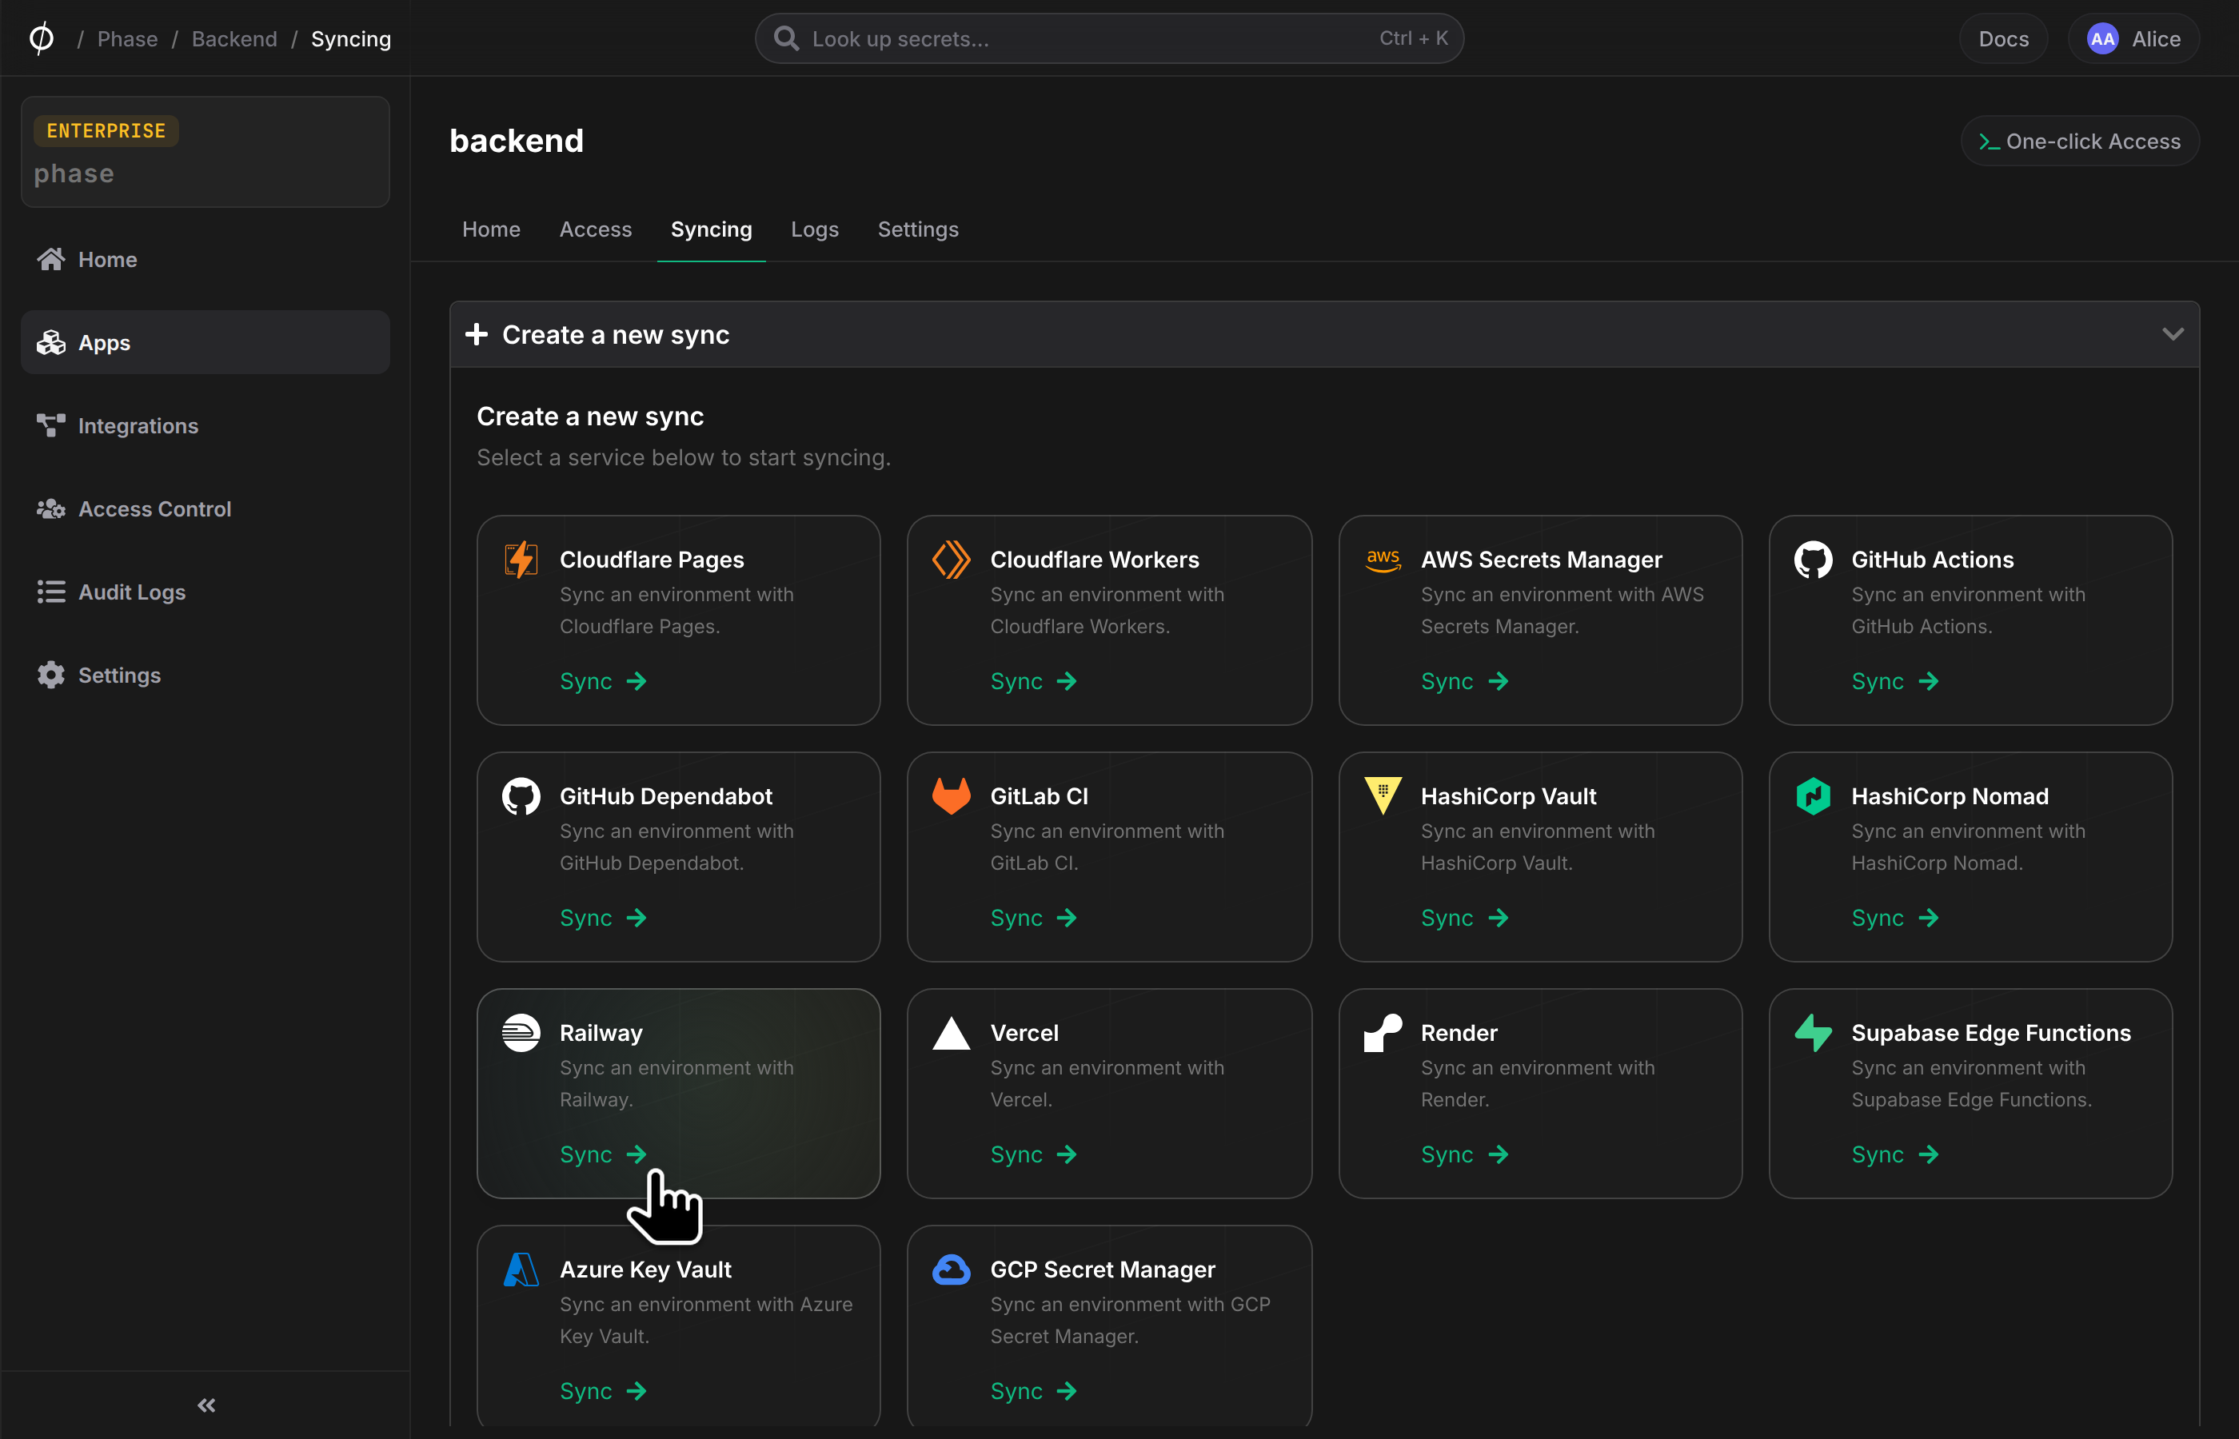Open Integrations in the sidebar
The width and height of the screenshot is (2239, 1439).
coord(206,425)
